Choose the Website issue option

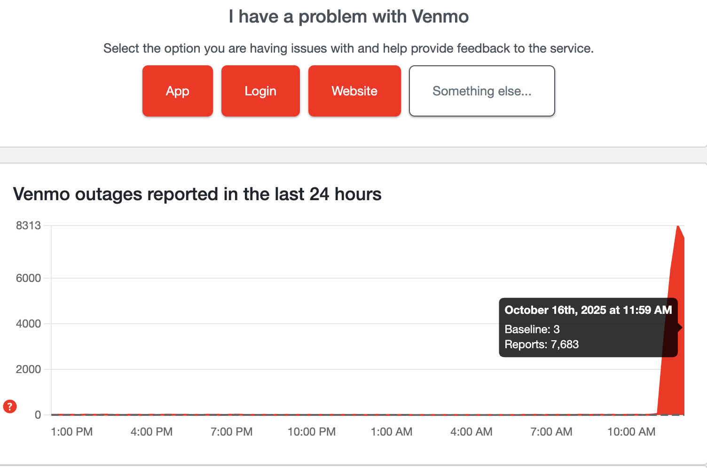pyautogui.click(x=354, y=91)
